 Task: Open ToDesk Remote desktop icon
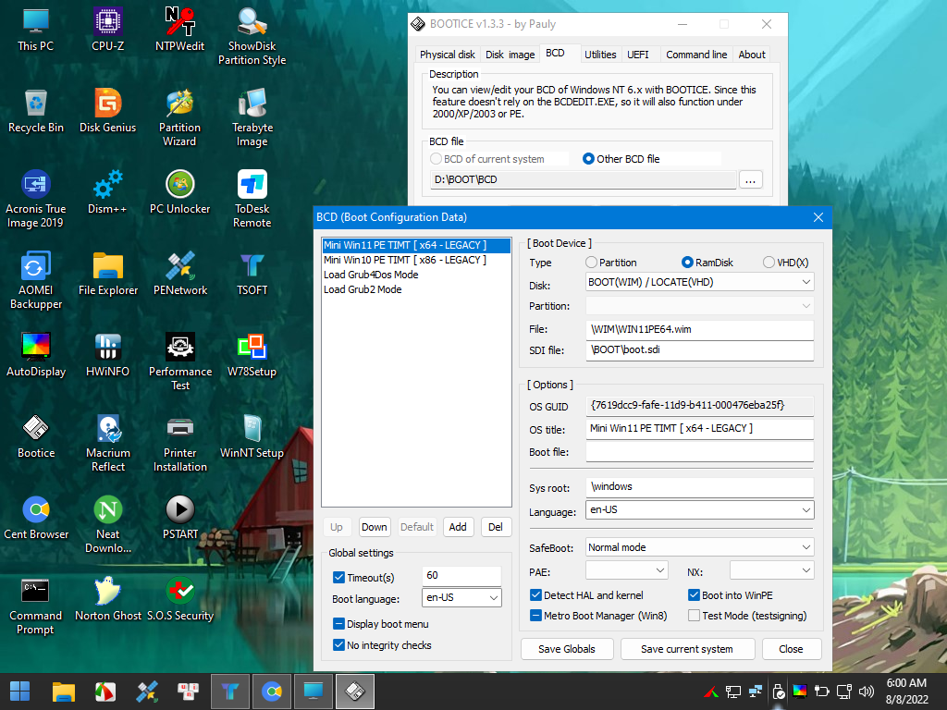[x=252, y=200]
